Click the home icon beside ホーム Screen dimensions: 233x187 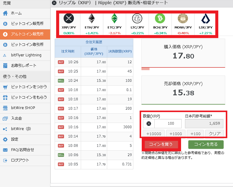point(5,13)
